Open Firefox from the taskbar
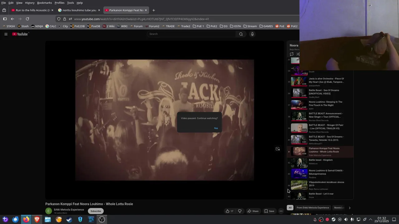The width and height of the screenshot is (399, 224). 26,219
